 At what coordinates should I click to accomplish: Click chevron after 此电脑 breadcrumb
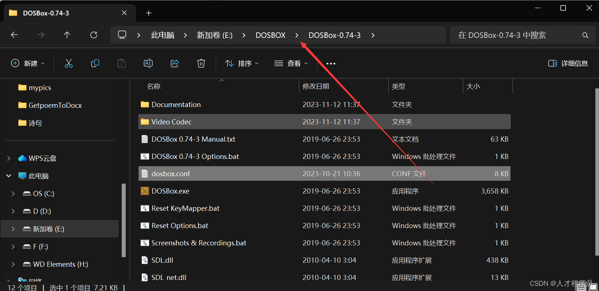(185, 35)
